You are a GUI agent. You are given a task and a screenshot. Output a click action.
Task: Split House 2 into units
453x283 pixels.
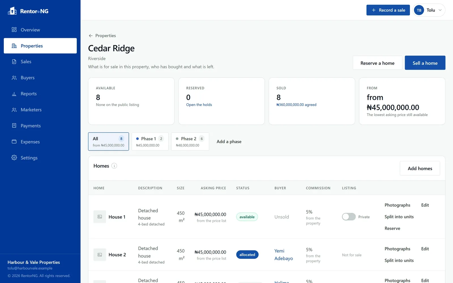click(399, 260)
